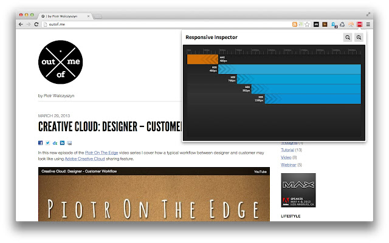Click the black Adobe extension icon
The width and height of the screenshot is (389, 243).
point(316,24)
